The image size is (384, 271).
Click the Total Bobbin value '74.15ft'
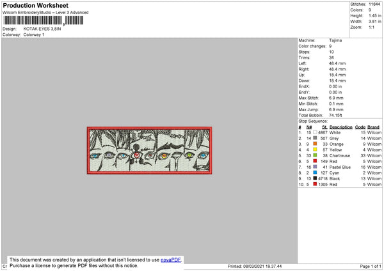[x=335, y=115]
